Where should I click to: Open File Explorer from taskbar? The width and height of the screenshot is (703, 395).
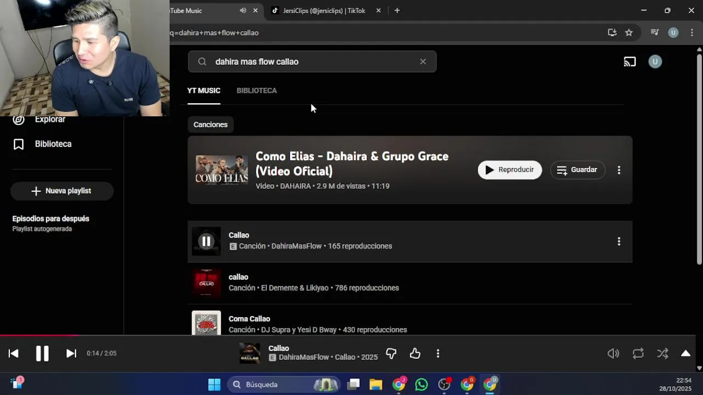(x=376, y=385)
